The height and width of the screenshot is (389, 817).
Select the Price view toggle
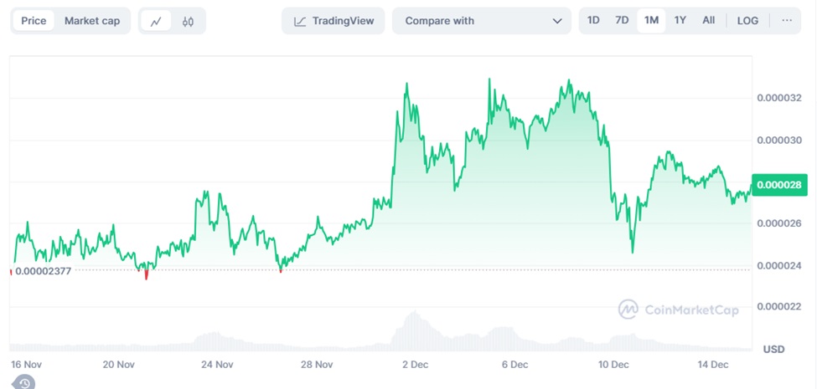pyautogui.click(x=34, y=21)
